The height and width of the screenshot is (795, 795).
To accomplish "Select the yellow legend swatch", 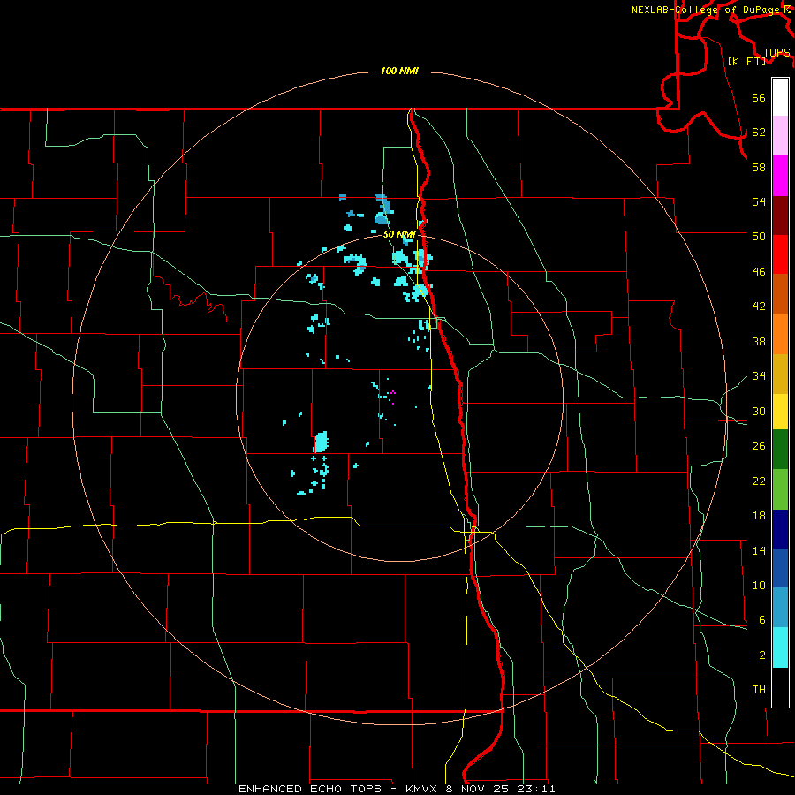I will click(780, 412).
